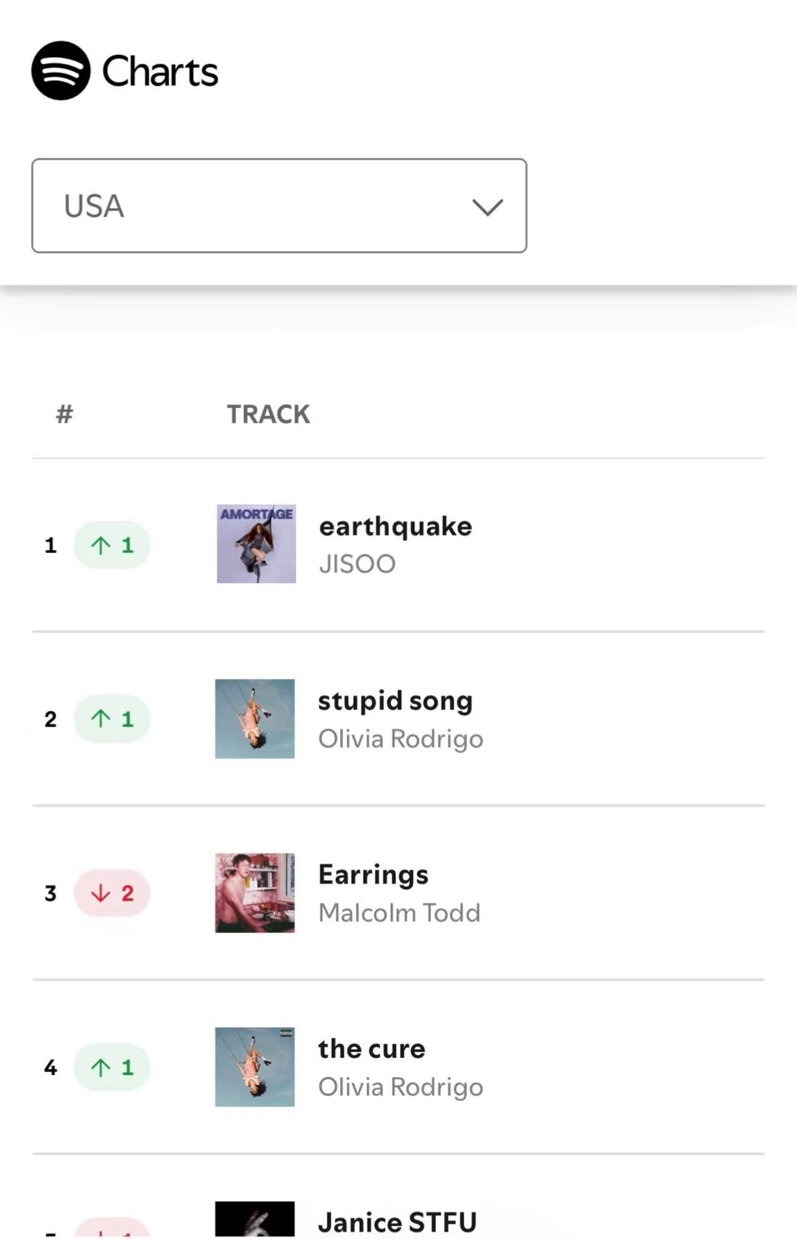Click the rank up badge for earthquake
The width and height of the screenshot is (797, 1239).
[112, 545]
